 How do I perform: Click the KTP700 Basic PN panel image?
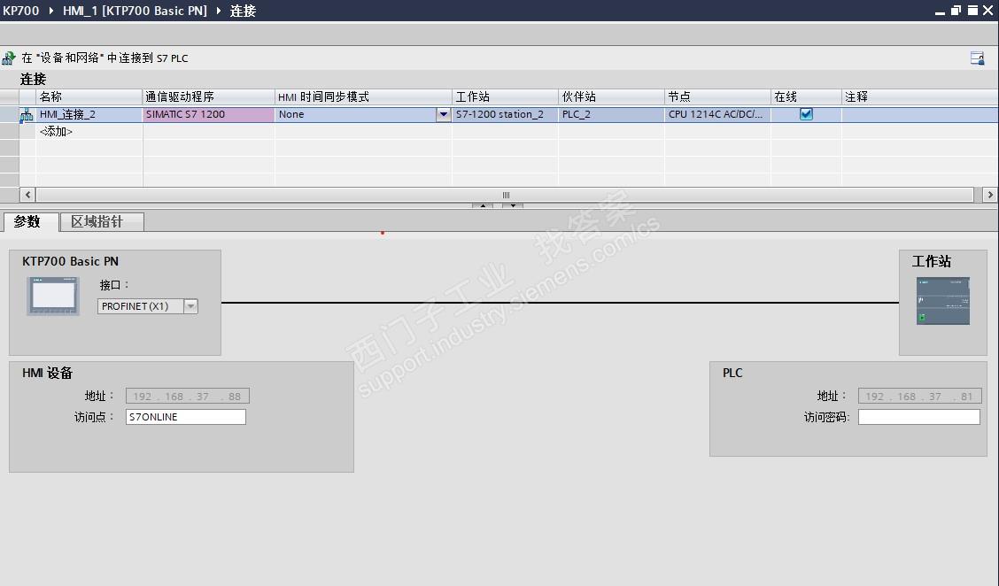coord(53,297)
